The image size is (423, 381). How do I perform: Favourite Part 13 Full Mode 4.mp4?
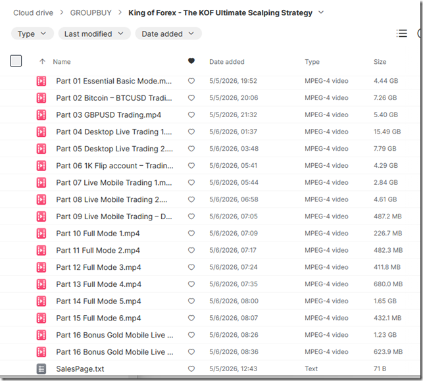point(191,284)
